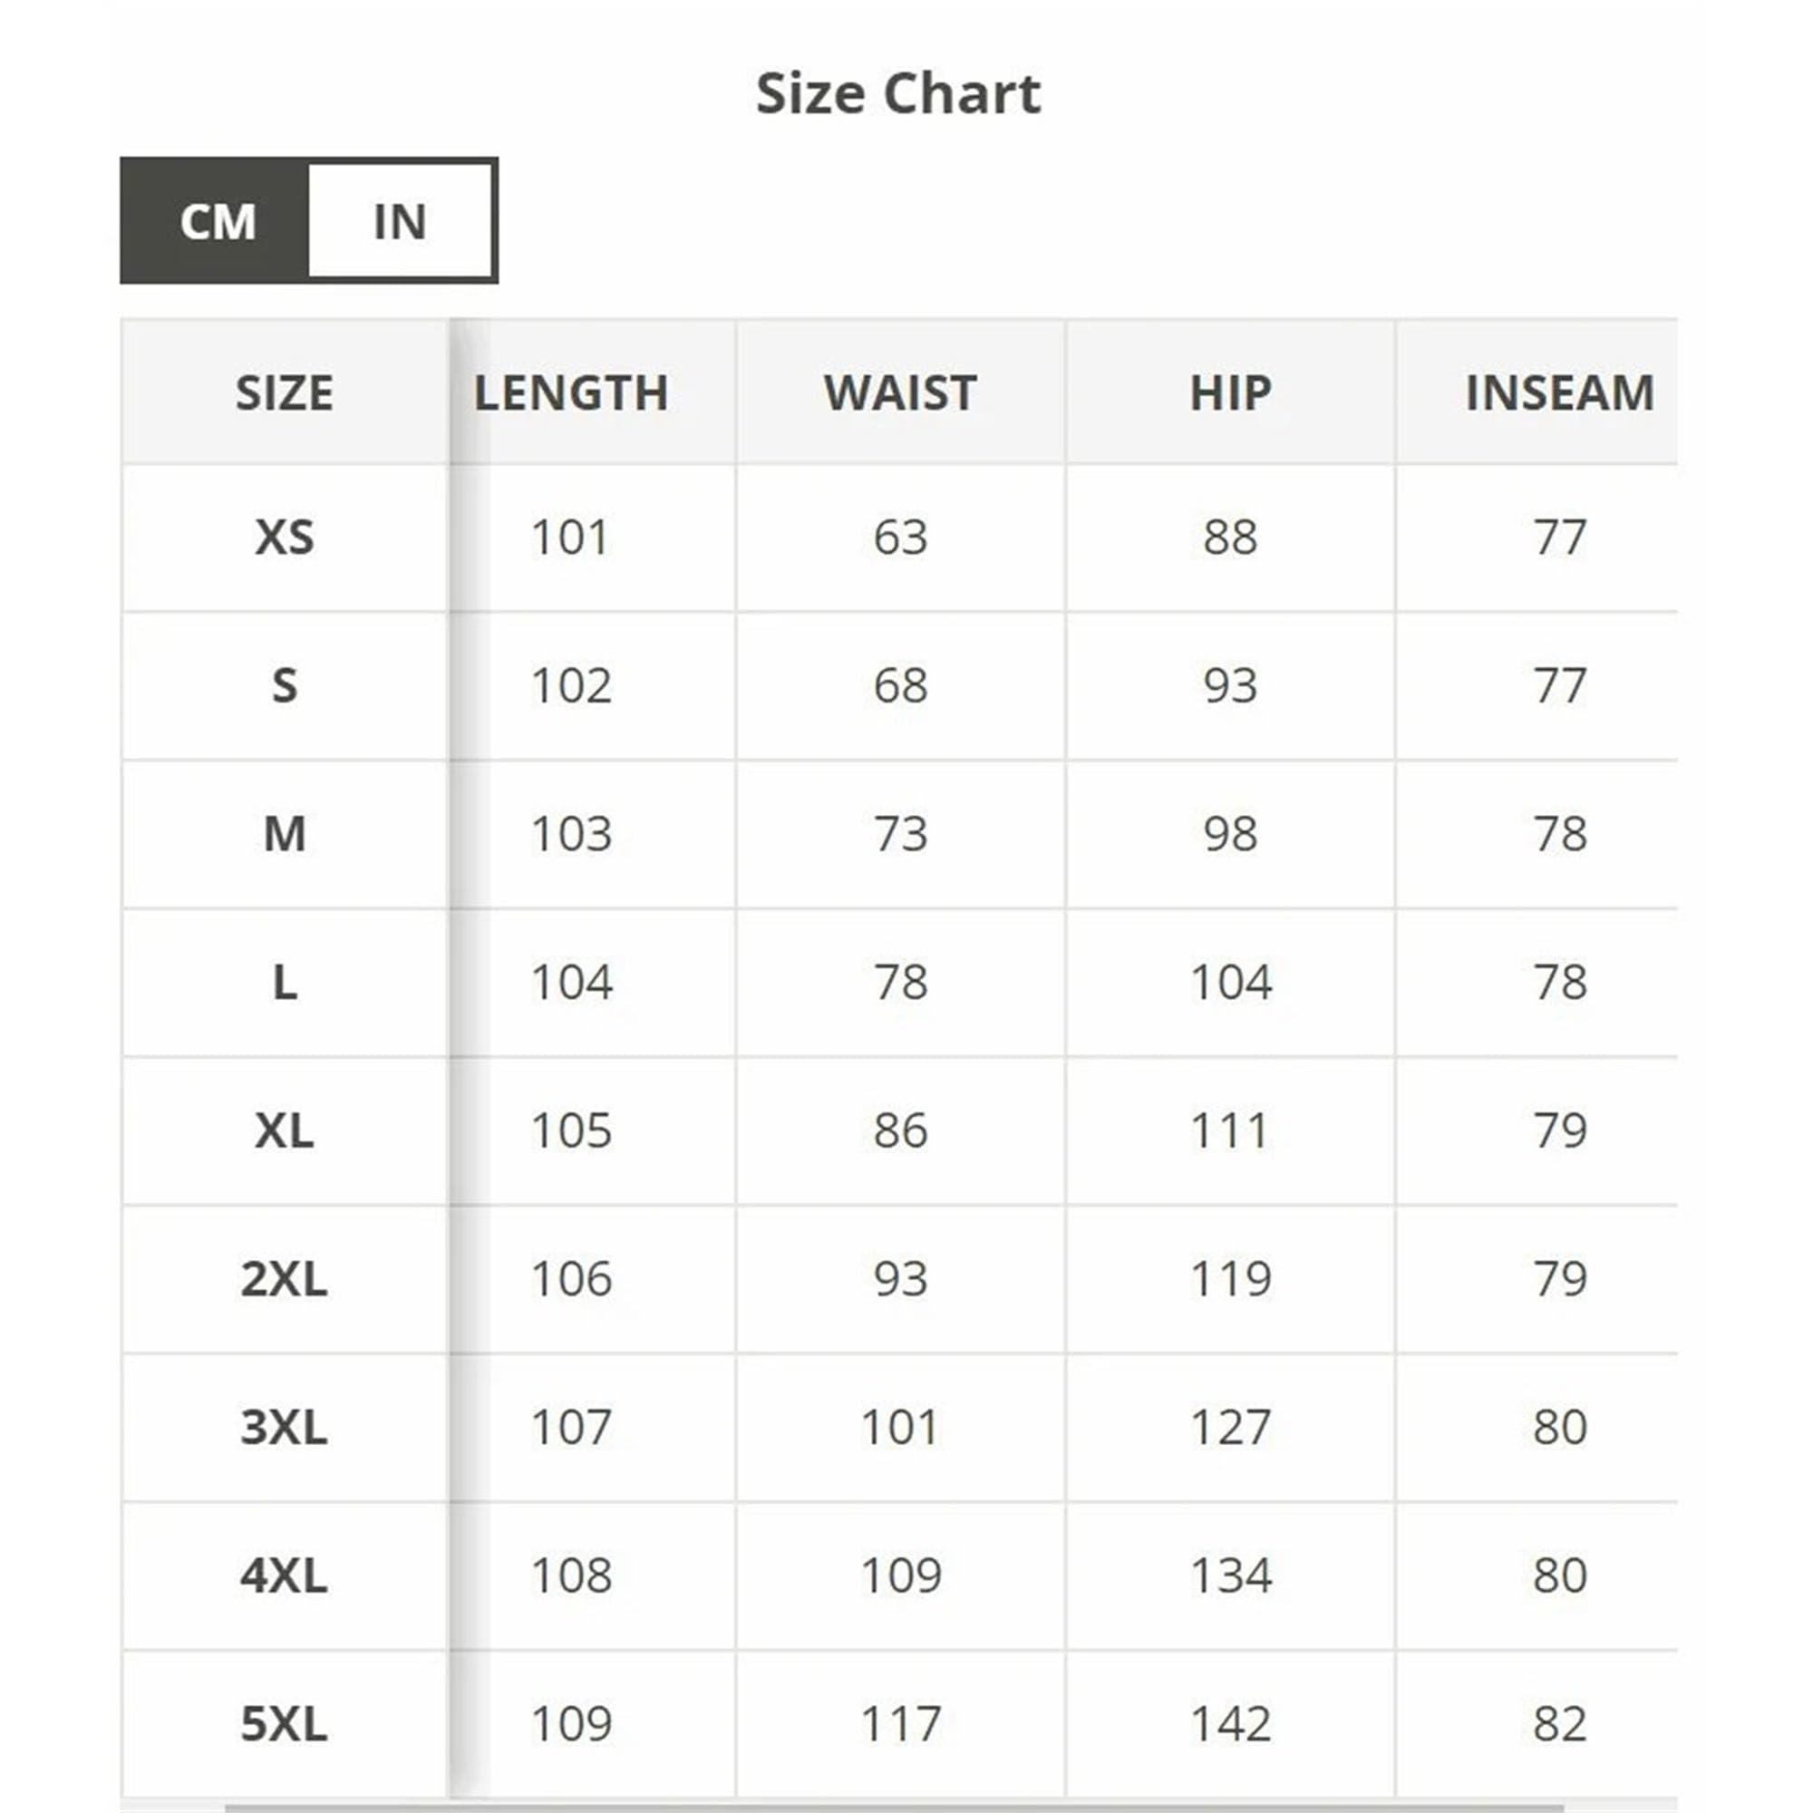Select the XL size row label
The height and width of the screenshot is (1813, 1813).
pos(285,1130)
